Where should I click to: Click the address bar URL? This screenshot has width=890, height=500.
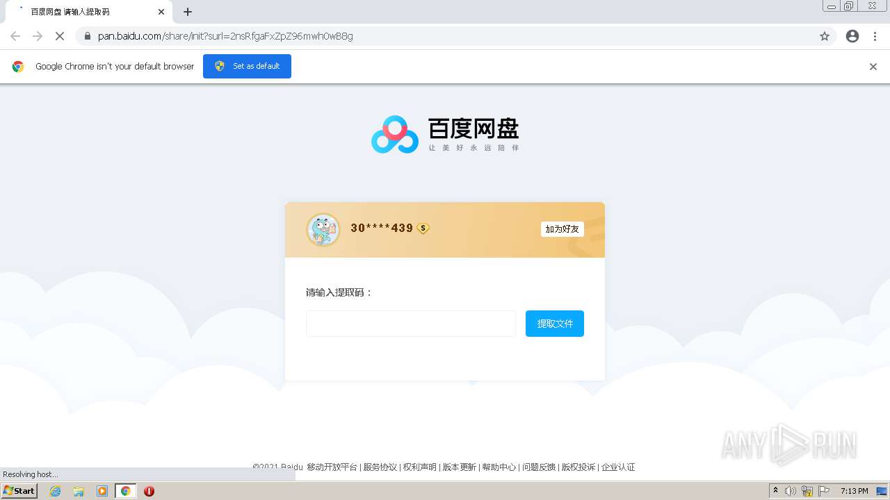point(225,36)
